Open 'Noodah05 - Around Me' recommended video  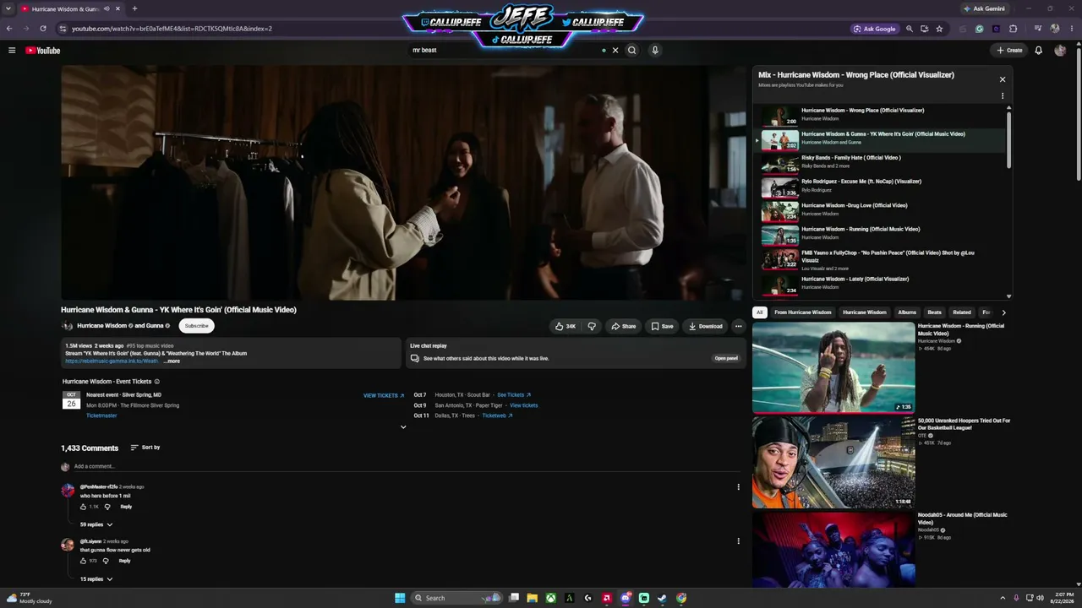tap(881, 549)
